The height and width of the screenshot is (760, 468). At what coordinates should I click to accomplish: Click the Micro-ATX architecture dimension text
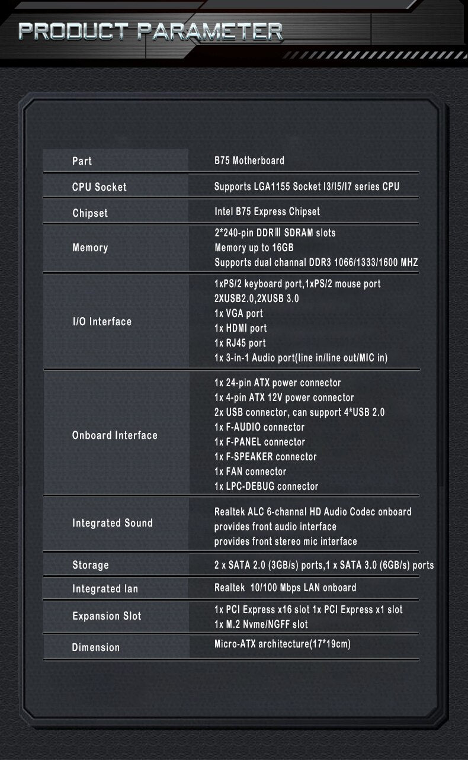282,644
